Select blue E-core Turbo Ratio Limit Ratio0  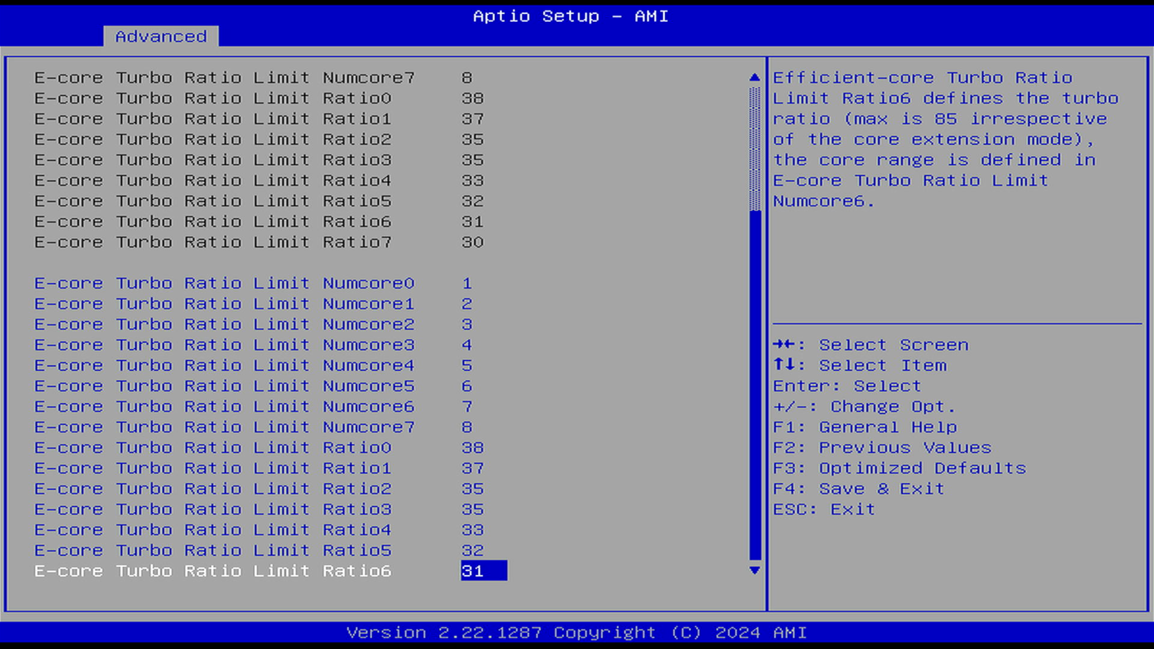[213, 448]
